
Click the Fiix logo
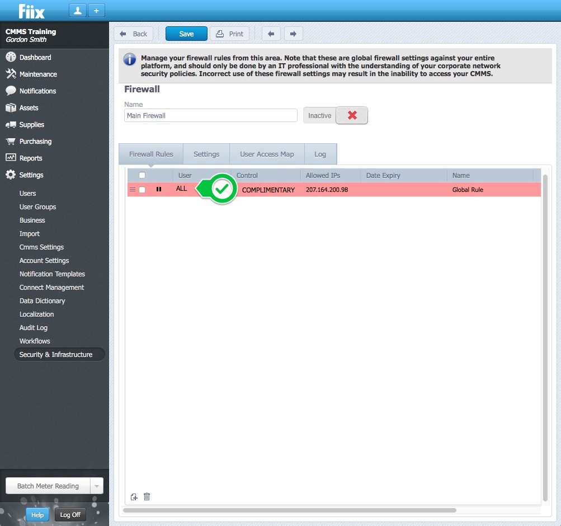point(31,11)
